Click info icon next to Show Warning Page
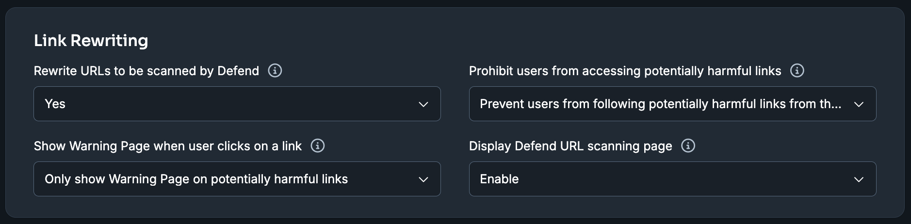Screen dimensions: 911x224 318,146
